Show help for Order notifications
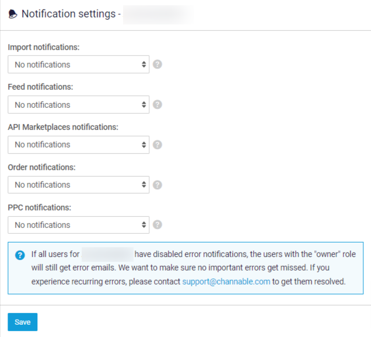The image size is (371, 337). [x=157, y=185]
